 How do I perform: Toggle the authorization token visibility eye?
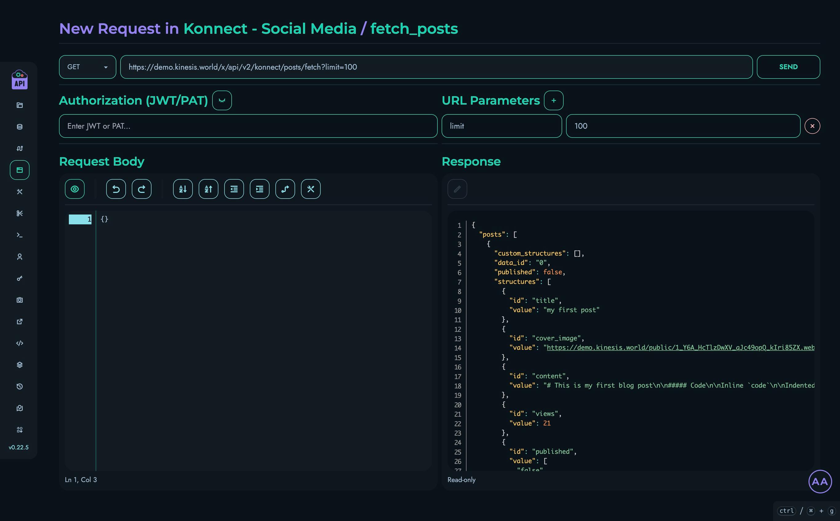click(x=222, y=100)
